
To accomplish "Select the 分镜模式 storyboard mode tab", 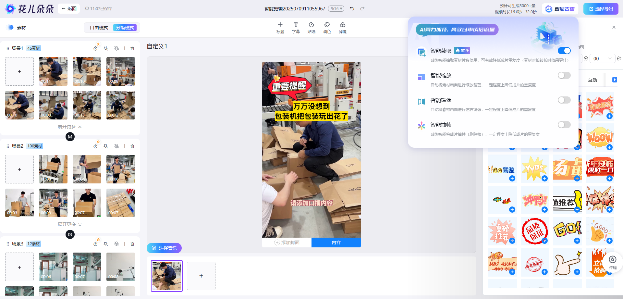I will [x=125, y=28].
